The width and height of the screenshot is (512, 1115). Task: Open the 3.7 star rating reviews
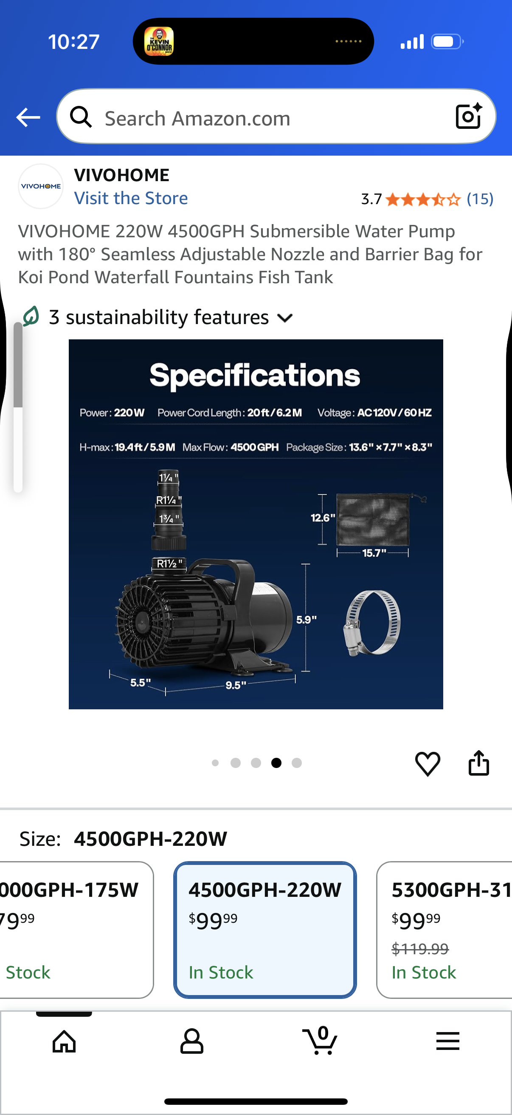click(x=427, y=199)
